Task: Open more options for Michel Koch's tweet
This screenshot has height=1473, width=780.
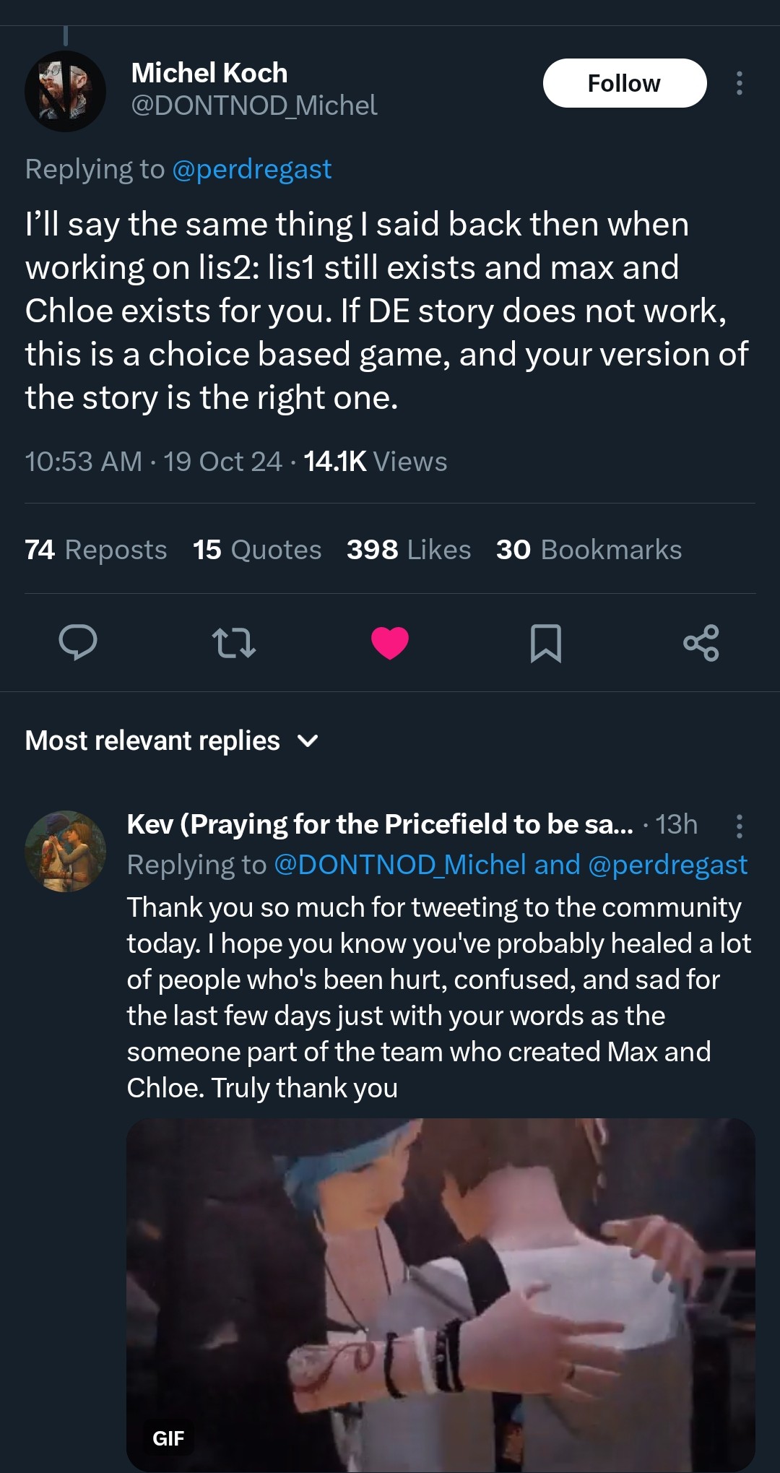Action: 739,83
